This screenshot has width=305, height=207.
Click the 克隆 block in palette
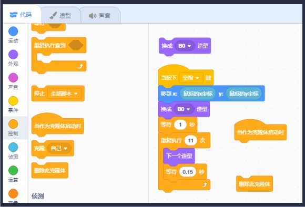point(39,148)
